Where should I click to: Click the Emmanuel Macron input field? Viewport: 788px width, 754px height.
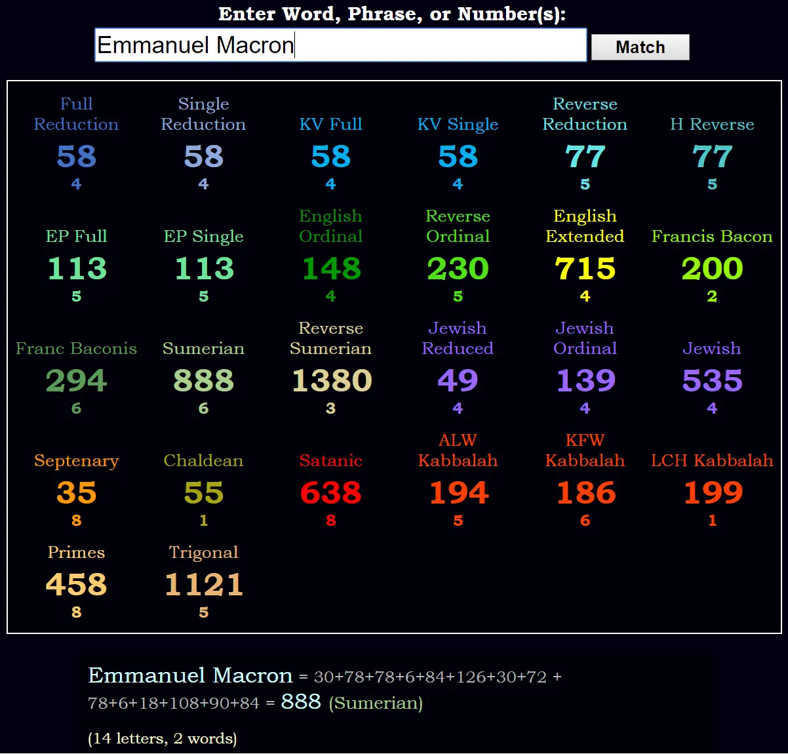(x=340, y=45)
